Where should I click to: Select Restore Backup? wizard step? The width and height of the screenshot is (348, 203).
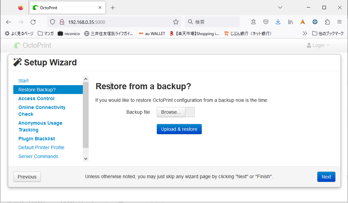pos(48,90)
